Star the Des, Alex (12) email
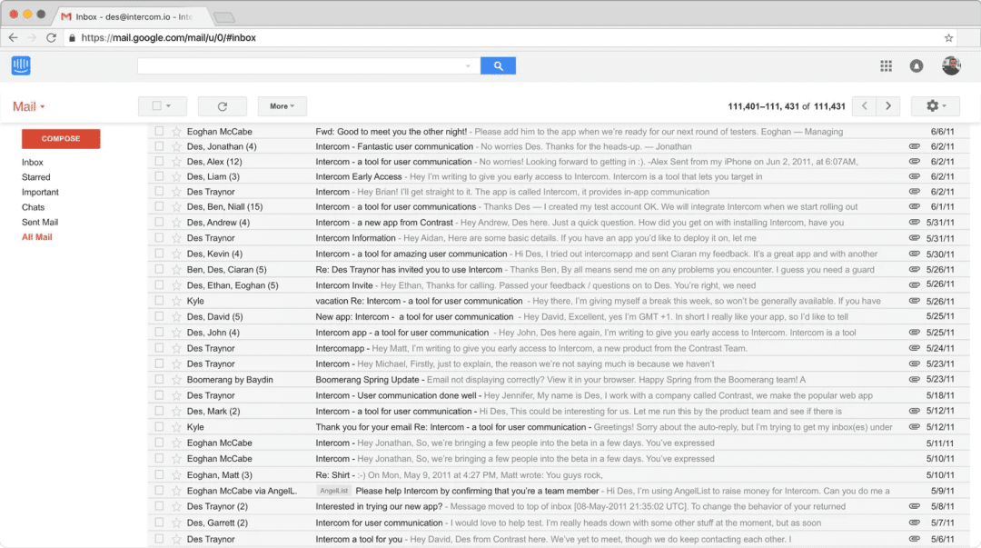Image resolution: width=981 pixels, height=548 pixels. click(176, 162)
